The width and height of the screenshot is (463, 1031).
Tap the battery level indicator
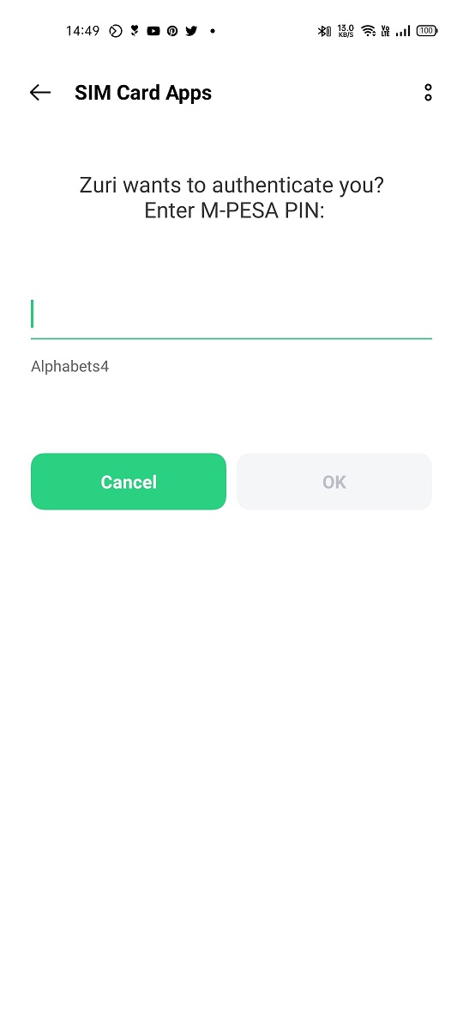point(427,31)
